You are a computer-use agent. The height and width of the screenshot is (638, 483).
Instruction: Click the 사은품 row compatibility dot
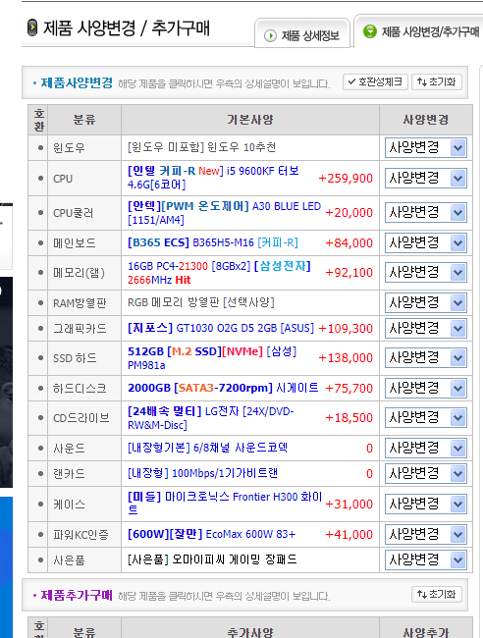pyautogui.click(x=40, y=560)
